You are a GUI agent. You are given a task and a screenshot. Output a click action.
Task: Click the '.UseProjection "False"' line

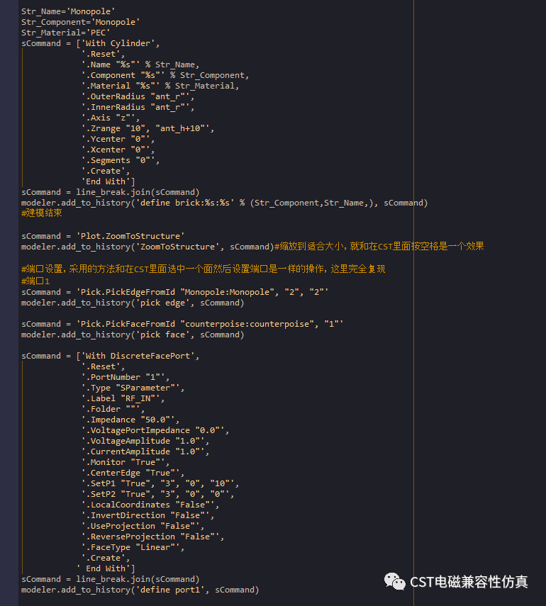(143, 527)
